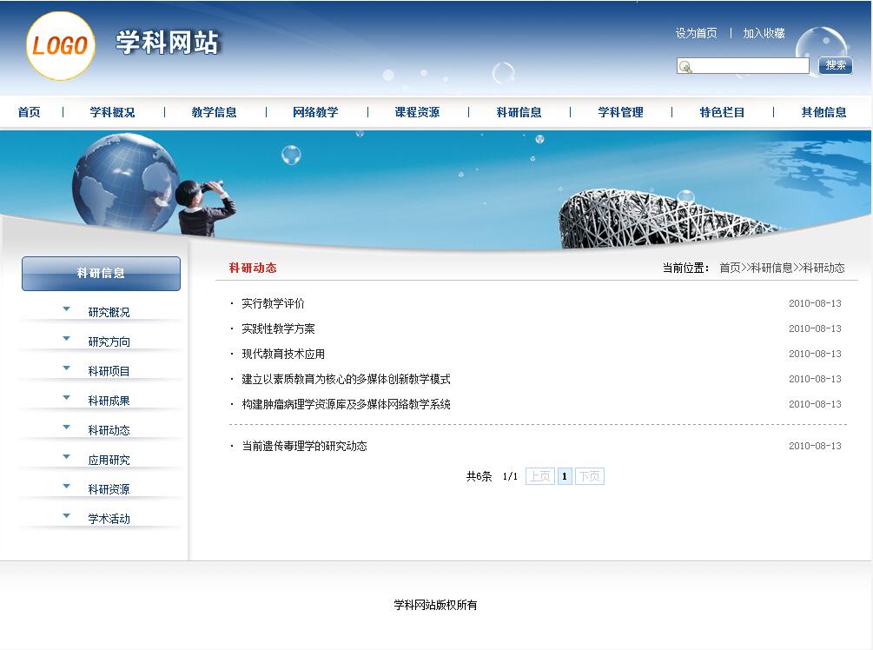Open the 课程资源 menu item
Viewport: 873px width, 650px height.
417,112
